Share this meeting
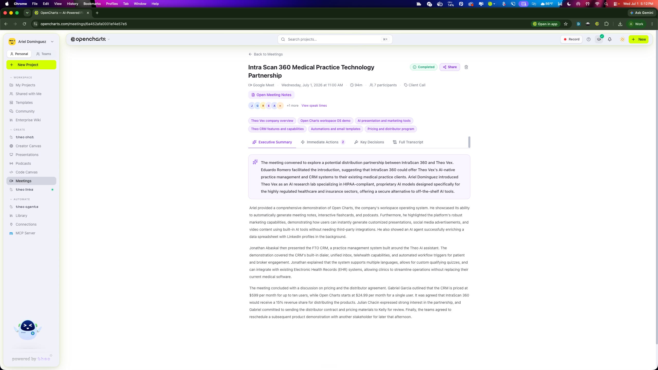This screenshot has width=658, height=370. click(450, 67)
